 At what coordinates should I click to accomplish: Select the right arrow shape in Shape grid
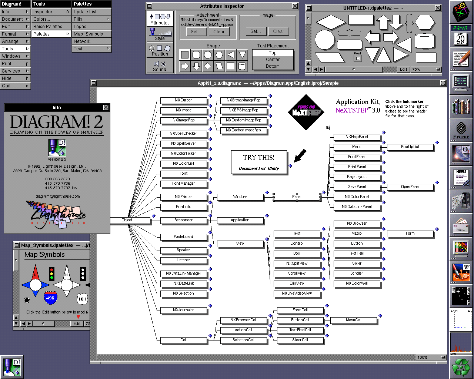pyautogui.click(x=185, y=66)
